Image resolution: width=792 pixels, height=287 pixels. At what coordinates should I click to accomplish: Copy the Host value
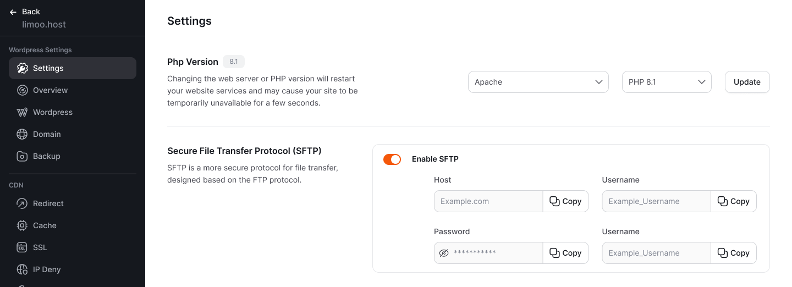pyautogui.click(x=565, y=201)
